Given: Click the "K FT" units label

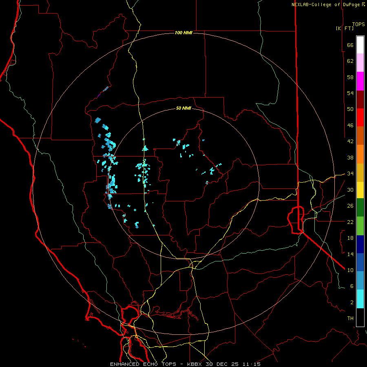Looking at the screenshot, I should [345, 28].
